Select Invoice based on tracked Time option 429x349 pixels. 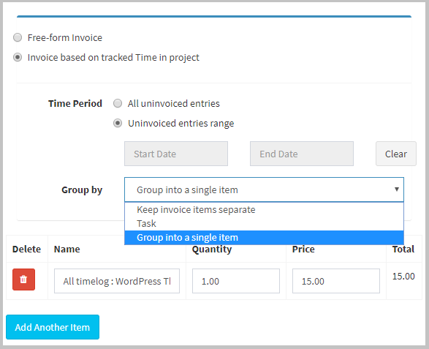(18, 57)
